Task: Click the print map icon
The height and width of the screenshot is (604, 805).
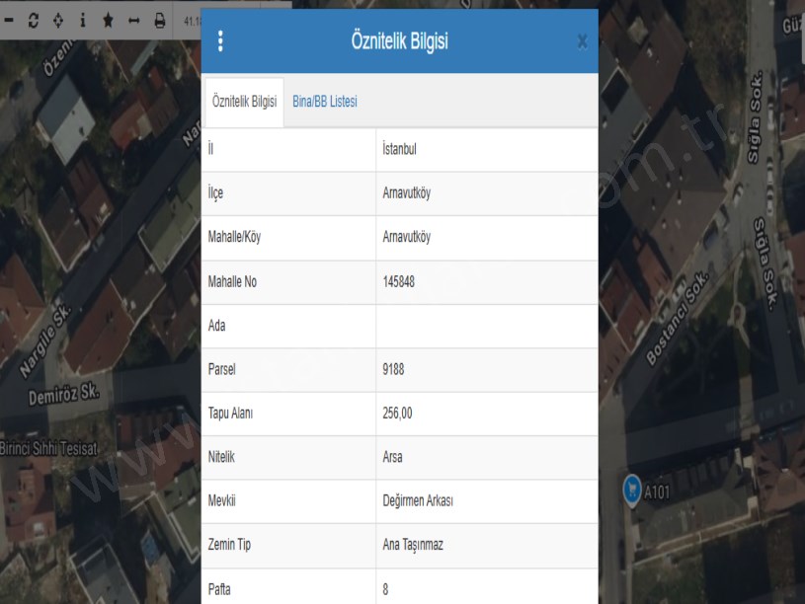Action: pos(160,20)
